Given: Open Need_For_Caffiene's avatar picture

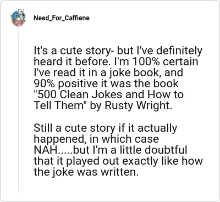Looking at the screenshot, I should (x=18, y=18).
